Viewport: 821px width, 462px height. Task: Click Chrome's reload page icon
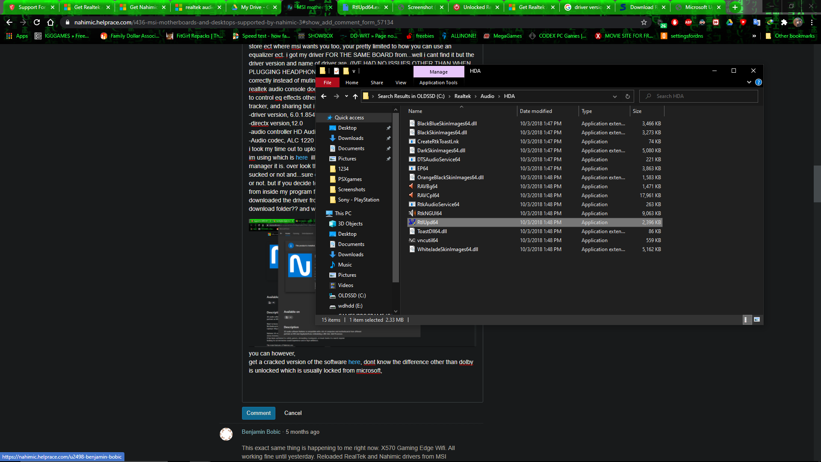click(37, 22)
